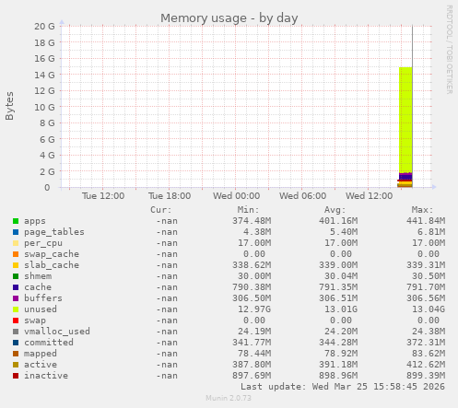This screenshot has width=458, height=408.
Task: Click the '20 G' y-axis tick label
Action: pyautogui.click(x=44, y=27)
